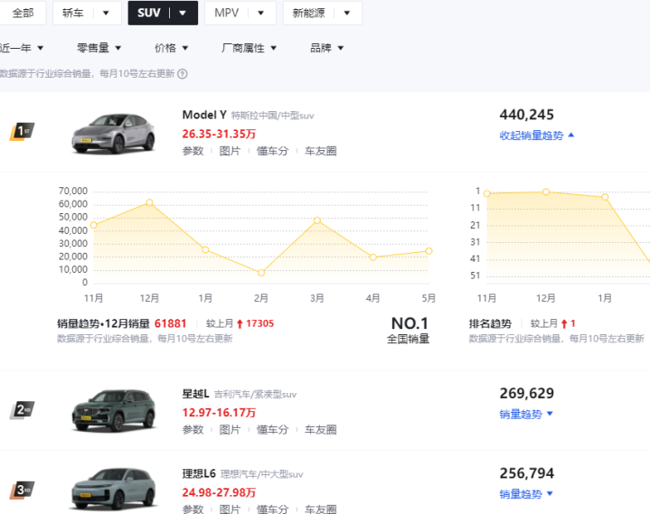Click the 较上月 17305 increase text
Image resolution: width=650 pixels, height=514 pixels.
[240, 323]
